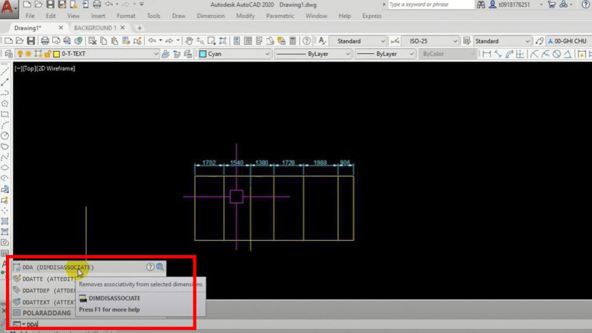Click Aligned Dimension icon

(498, 54)
